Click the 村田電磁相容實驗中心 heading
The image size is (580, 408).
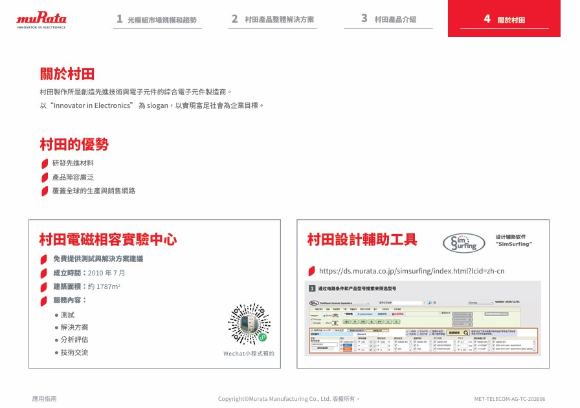(x=107, y=239)
